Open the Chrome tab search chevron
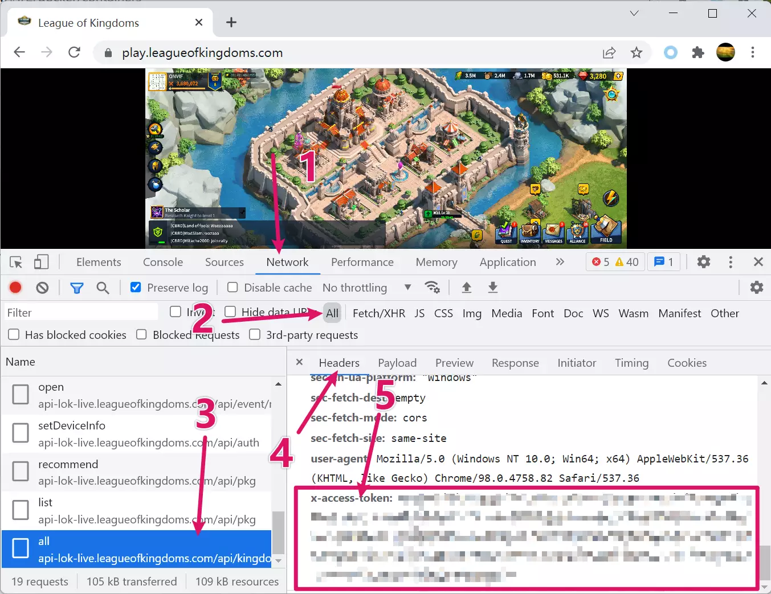This screenshot has height=594, width=771. pos(634,13)
